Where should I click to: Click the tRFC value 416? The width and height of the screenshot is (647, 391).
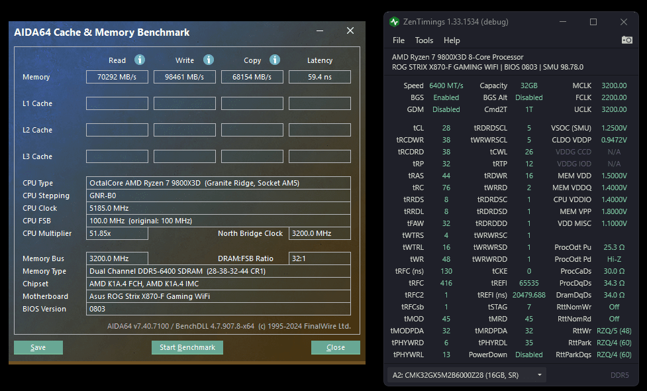coord(446,283)
